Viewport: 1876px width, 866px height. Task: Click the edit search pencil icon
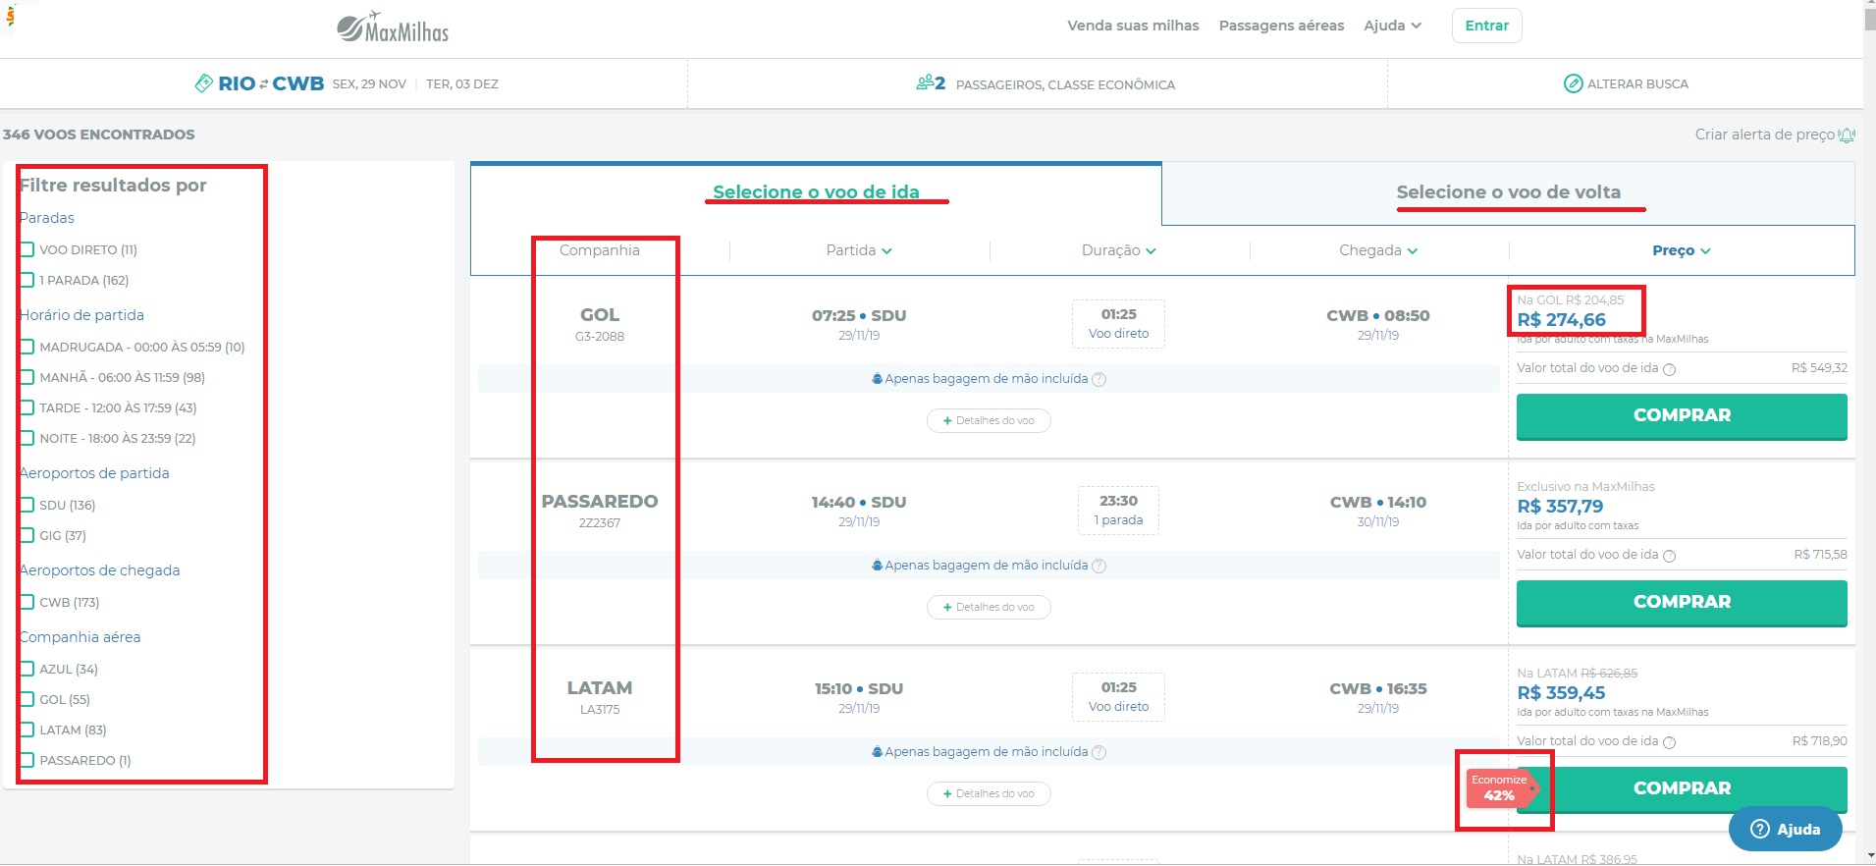pos(1573,83)
